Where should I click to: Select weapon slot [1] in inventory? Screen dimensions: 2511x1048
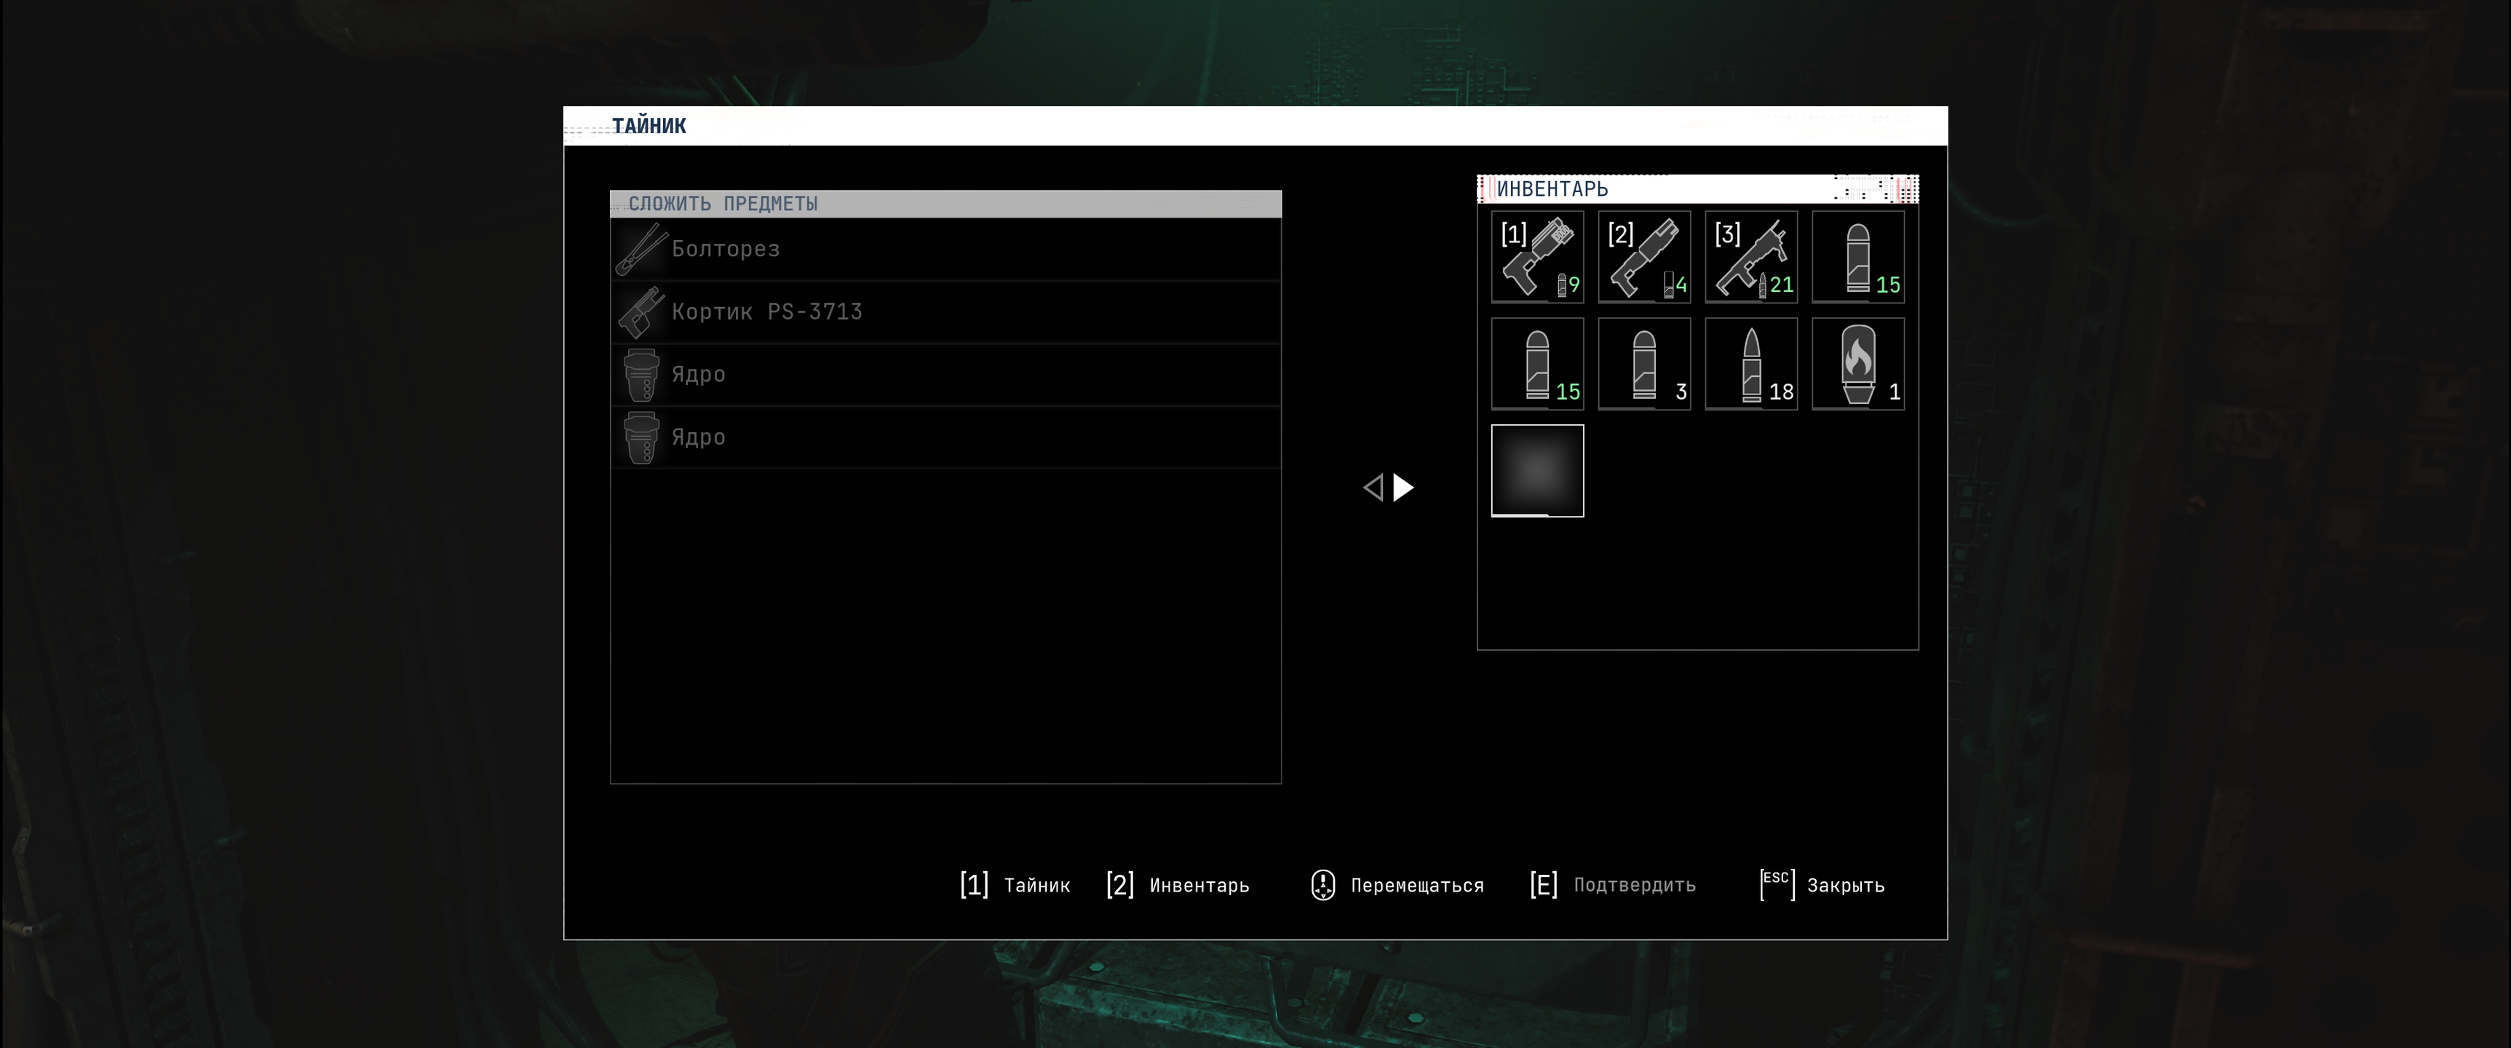click(x=1537, y=258)
